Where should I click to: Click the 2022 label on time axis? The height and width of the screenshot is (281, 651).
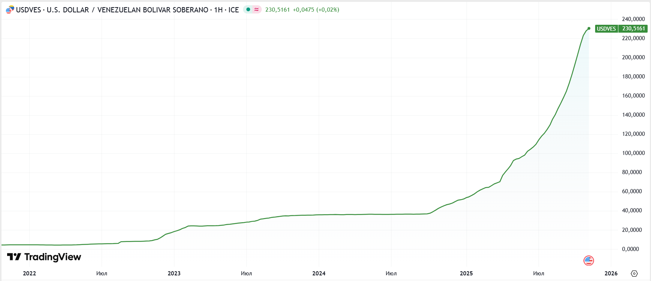tap(30, 273)
